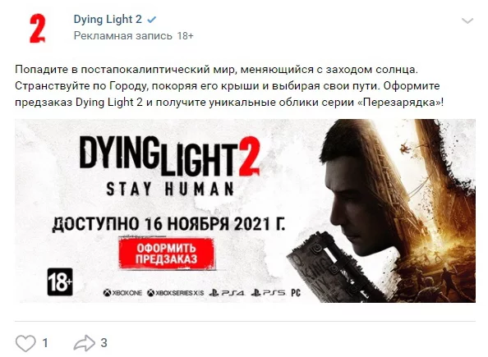This screenshot has height=357, width=488.
Task: Click the 18+ age rating badge in the banner
Action: [x=60, y=281]
